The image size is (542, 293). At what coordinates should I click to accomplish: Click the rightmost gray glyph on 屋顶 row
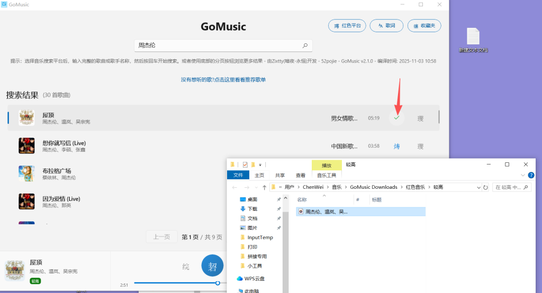[x=420, y=118]
